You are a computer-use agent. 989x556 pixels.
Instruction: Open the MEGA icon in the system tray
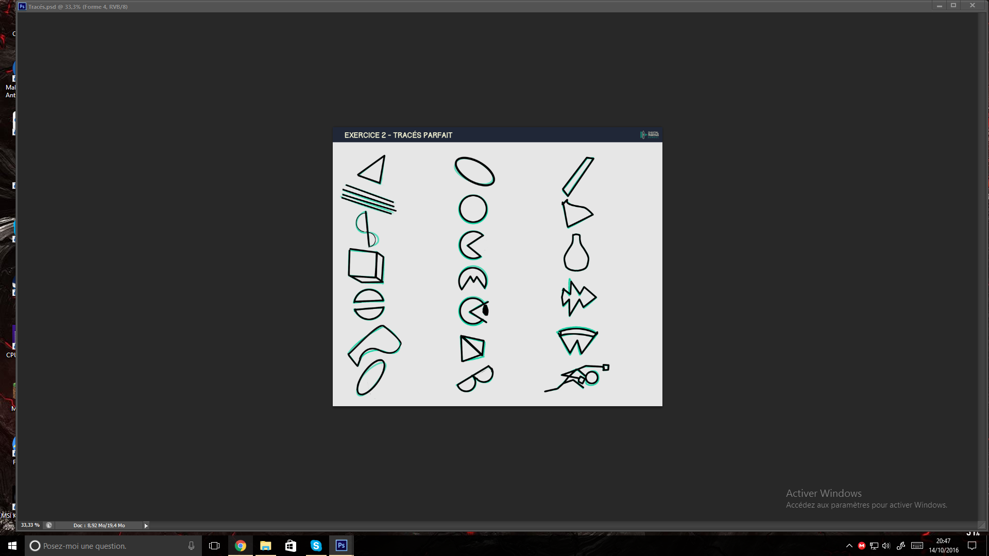tap(862, 546)
